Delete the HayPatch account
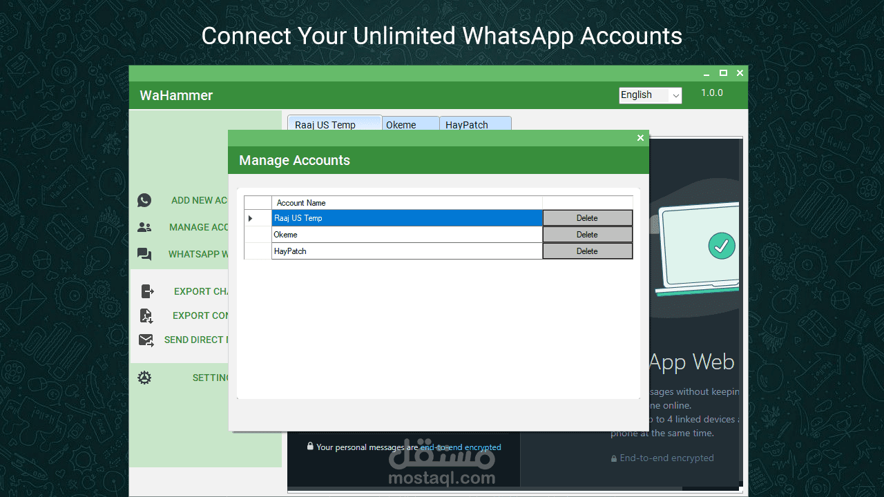884x497 pixels. tap(587, 251)
